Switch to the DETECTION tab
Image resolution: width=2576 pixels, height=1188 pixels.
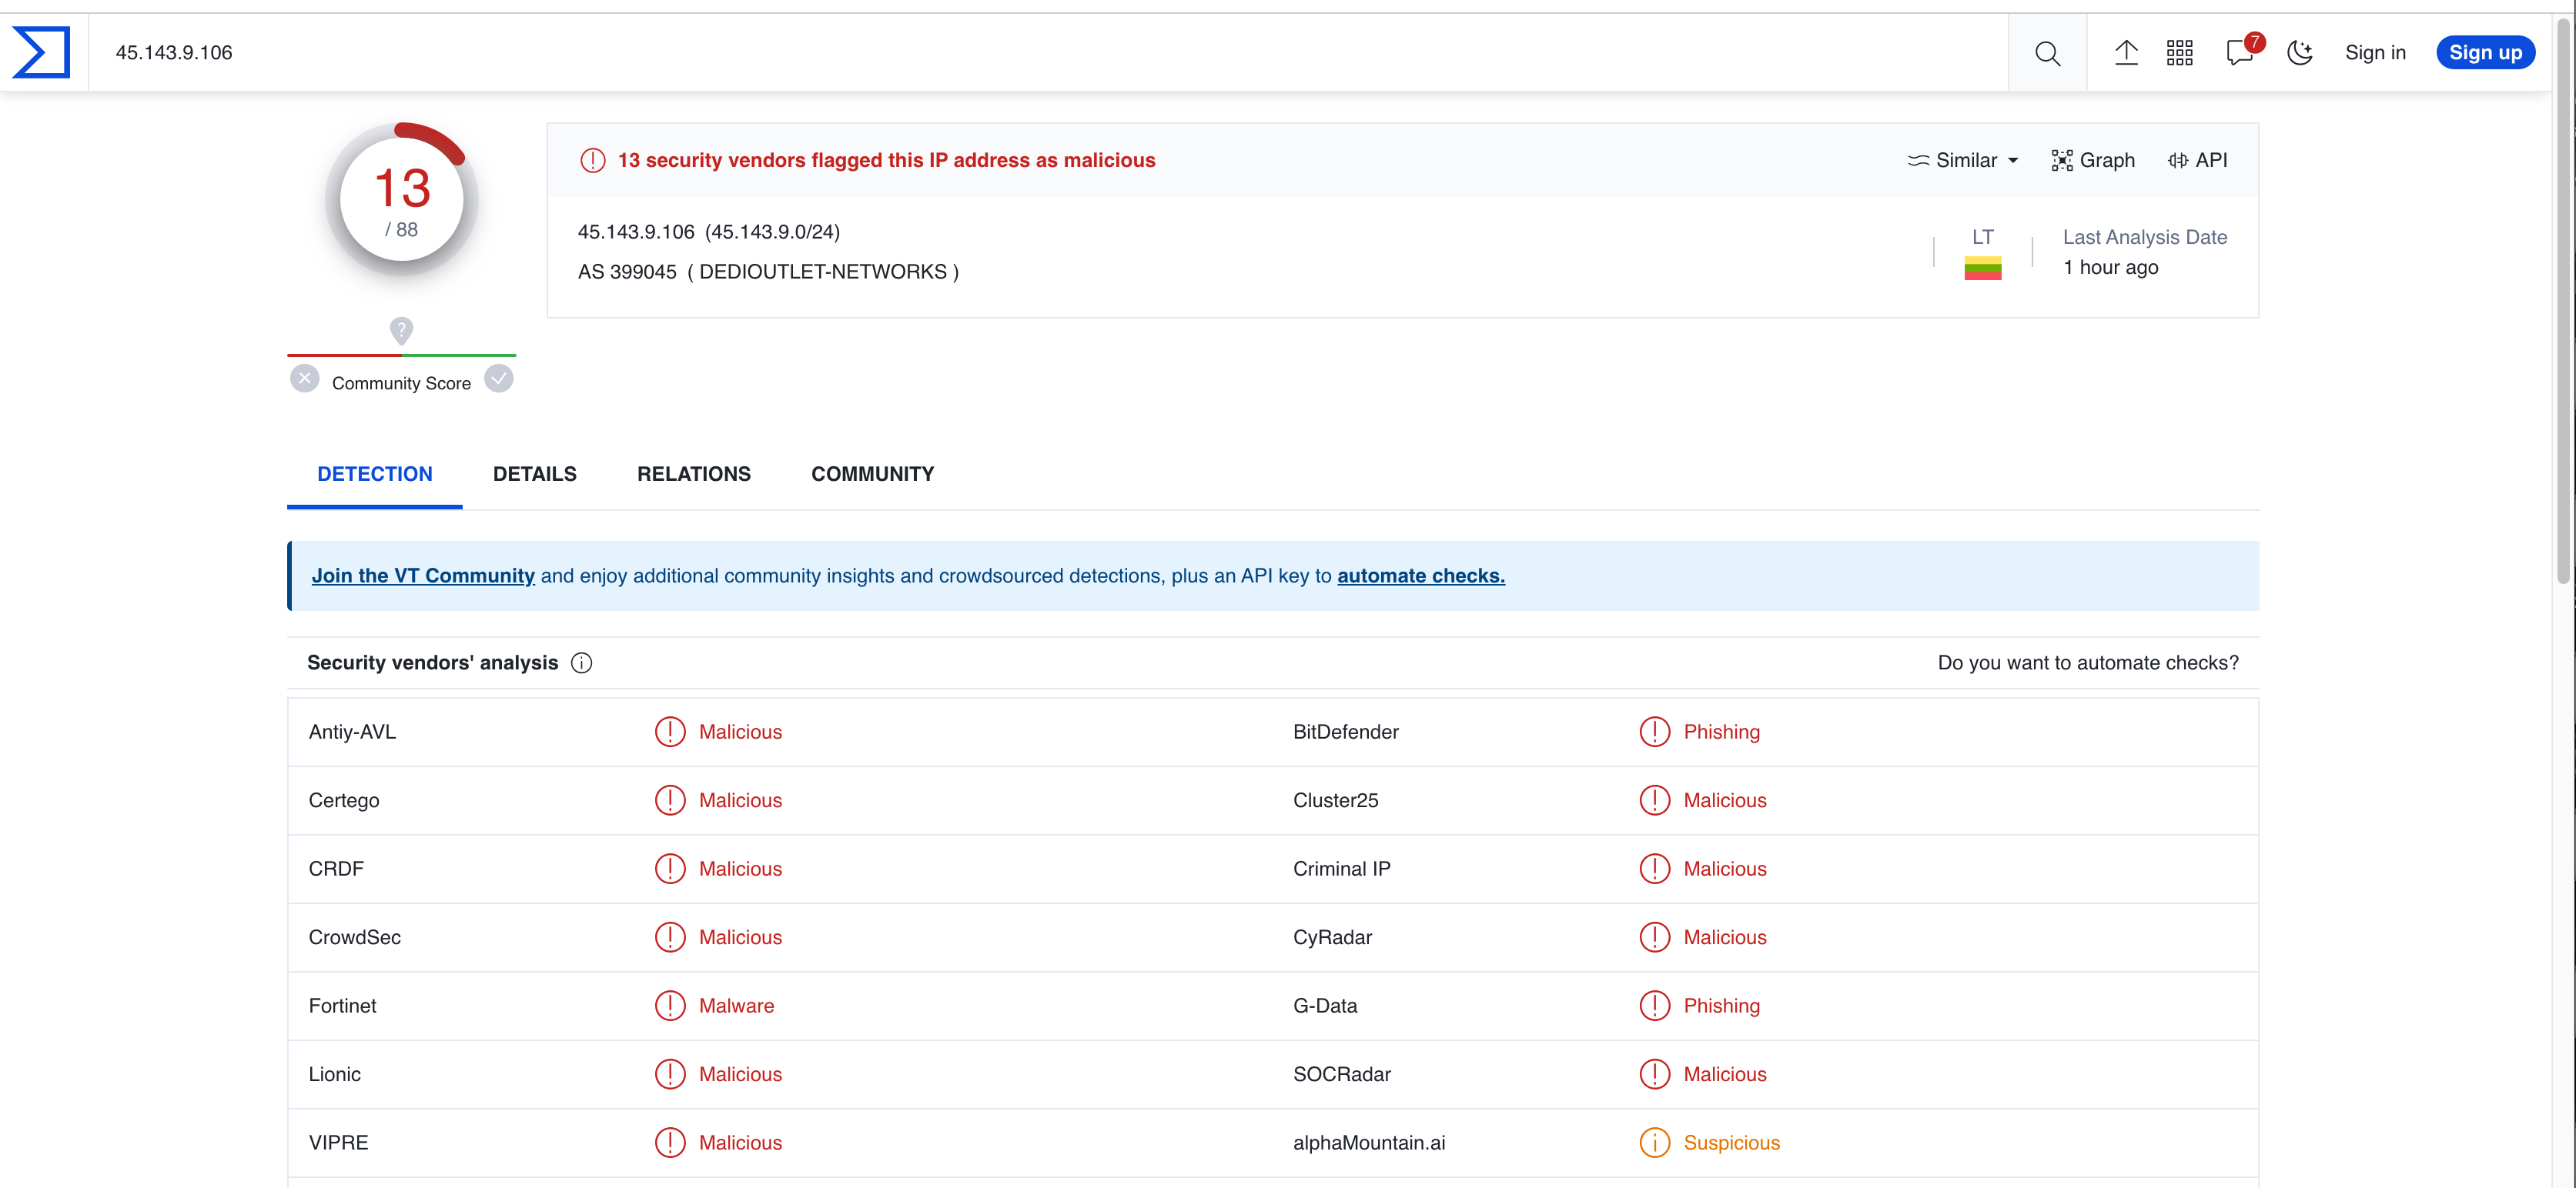pos(375,475)
